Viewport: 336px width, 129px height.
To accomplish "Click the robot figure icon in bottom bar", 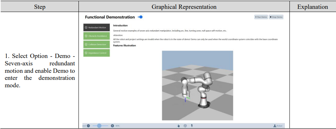I will pyautogui.click(x=191, y=126).
